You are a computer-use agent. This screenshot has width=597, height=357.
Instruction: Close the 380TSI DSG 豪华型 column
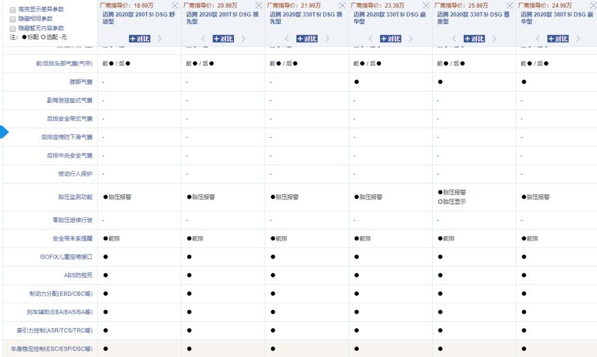coord(593,6)
